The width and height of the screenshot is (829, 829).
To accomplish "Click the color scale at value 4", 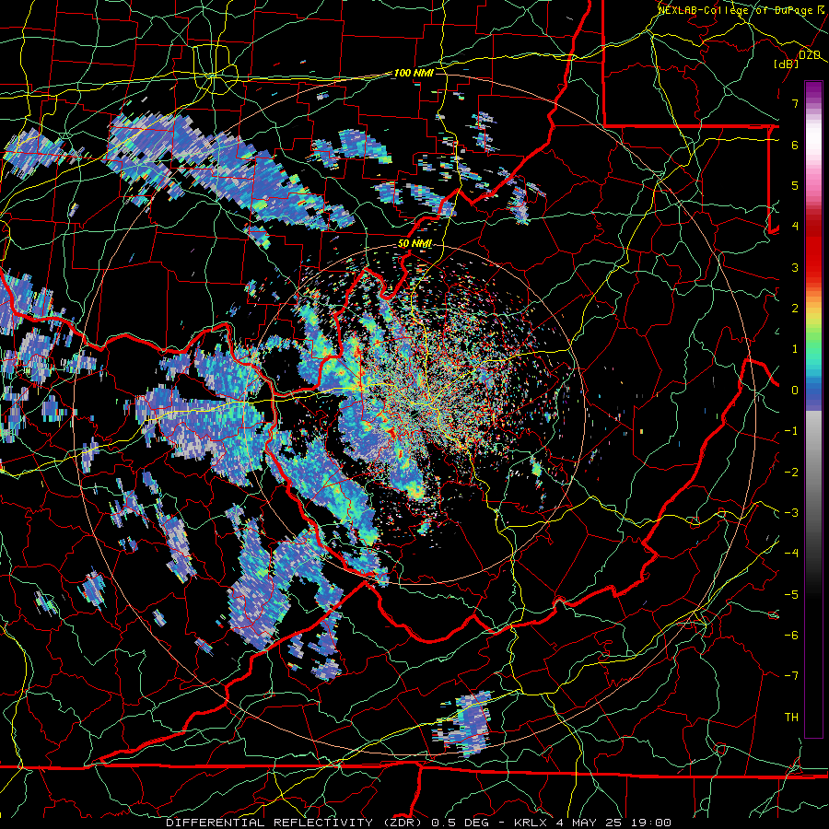I will [813, 227].
